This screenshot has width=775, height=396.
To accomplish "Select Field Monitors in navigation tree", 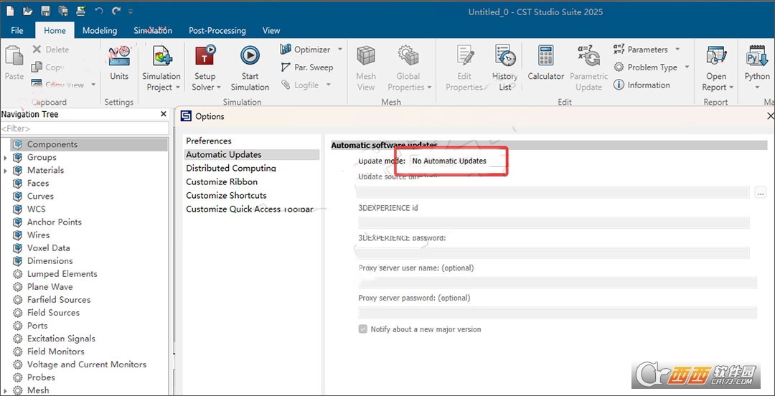I will (55, 352).
